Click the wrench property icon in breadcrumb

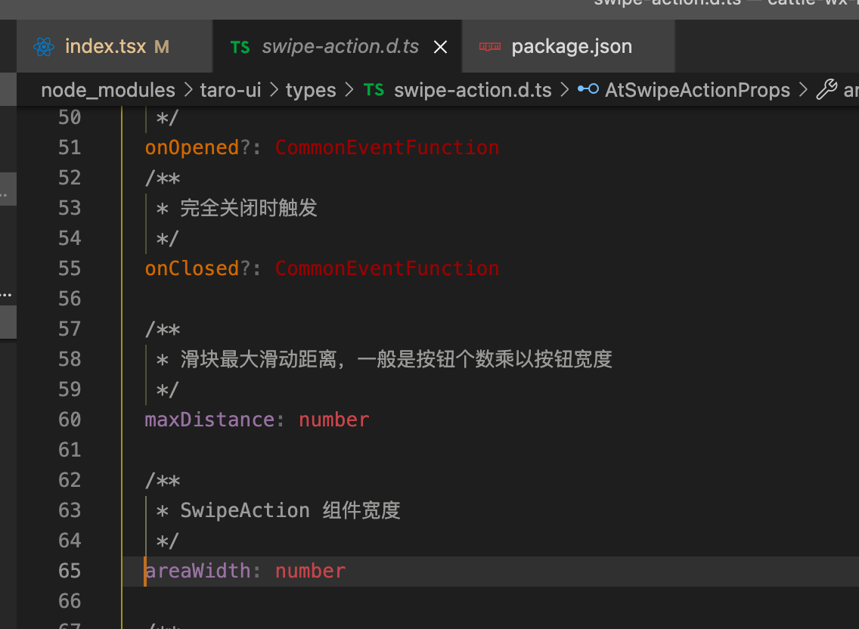coord(826,89)
